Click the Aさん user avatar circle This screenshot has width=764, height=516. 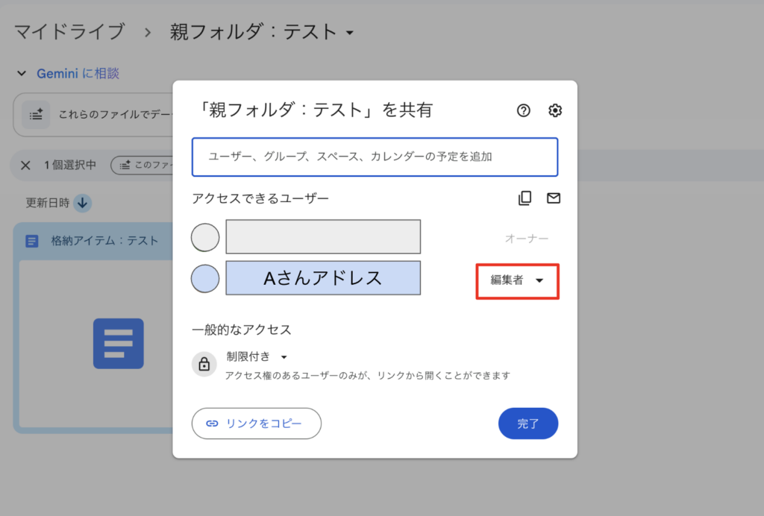[205, 278]
